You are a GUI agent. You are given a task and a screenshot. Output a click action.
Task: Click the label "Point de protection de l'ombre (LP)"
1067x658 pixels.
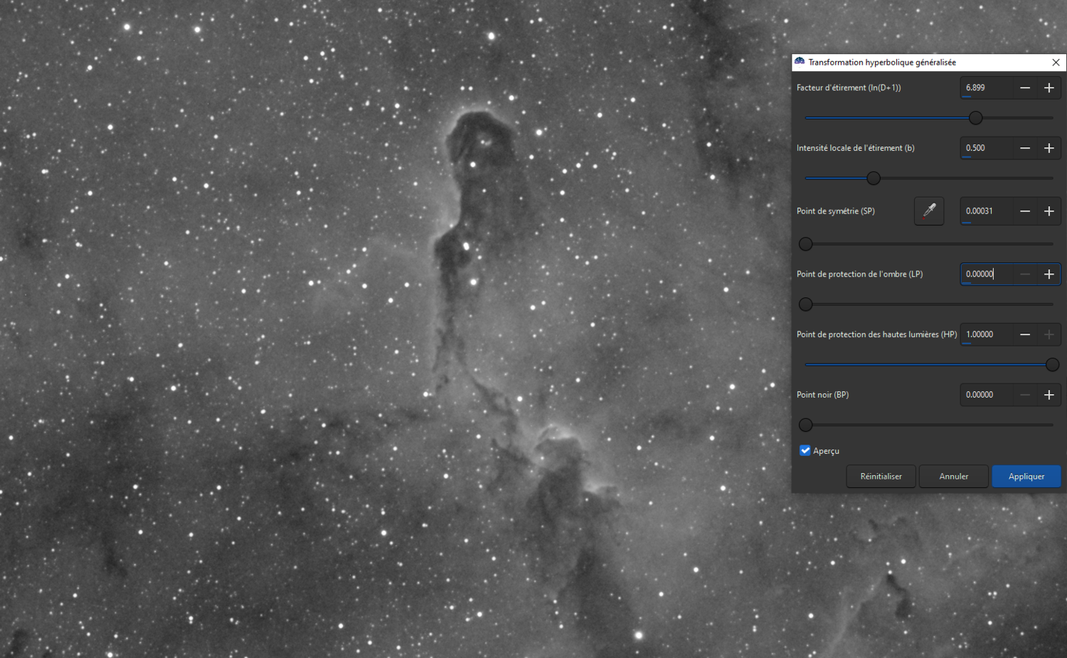coord(859,274)
